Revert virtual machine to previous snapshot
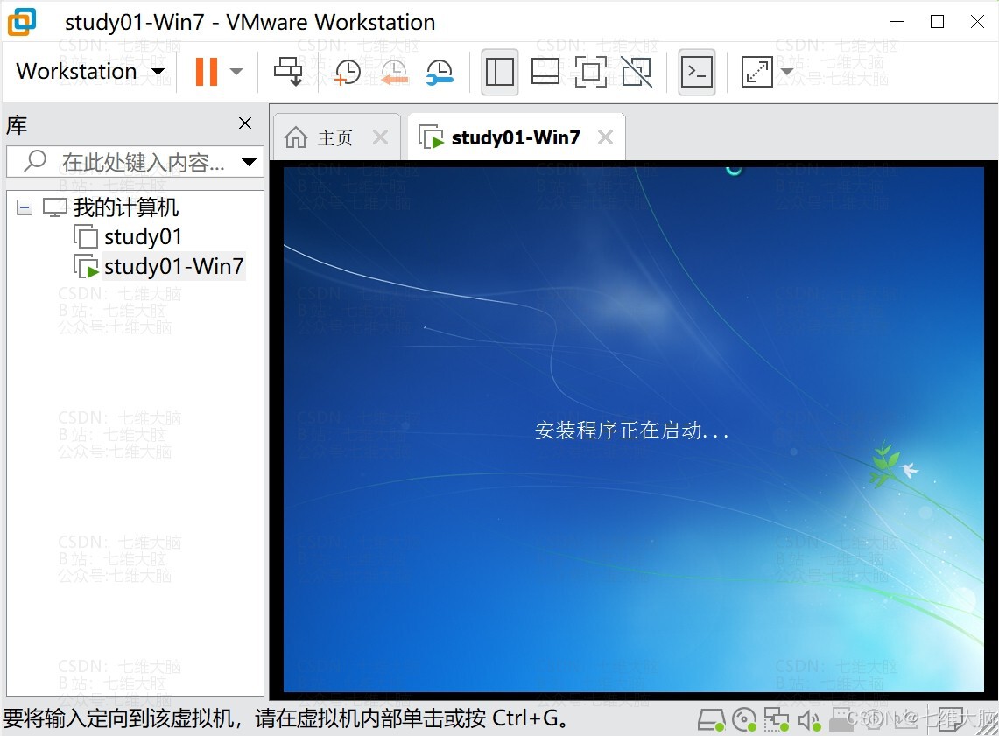Image resolution: width=999 pixels, height=736 pixels. click(x=394, y=71)
